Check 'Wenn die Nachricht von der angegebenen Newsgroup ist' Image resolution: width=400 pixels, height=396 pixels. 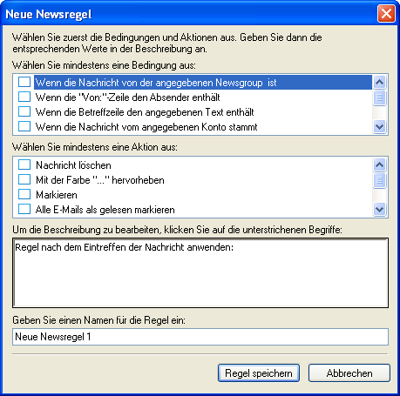(24, 82)
